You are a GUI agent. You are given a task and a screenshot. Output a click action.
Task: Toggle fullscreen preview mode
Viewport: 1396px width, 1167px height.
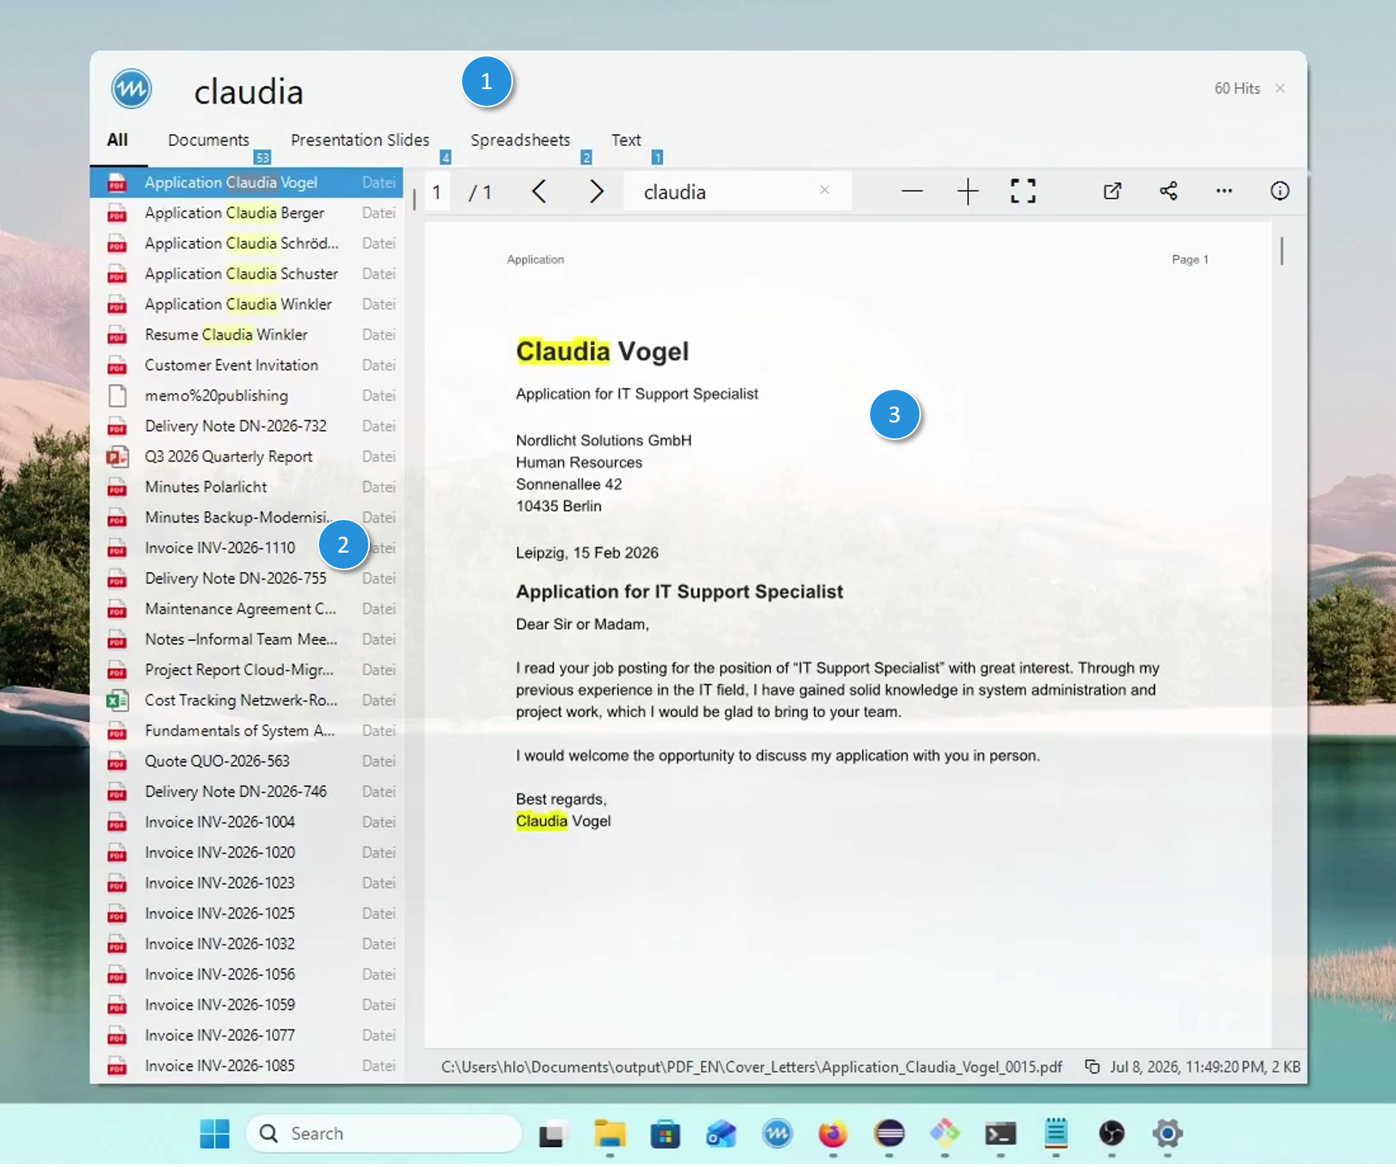pos(1023,191)
